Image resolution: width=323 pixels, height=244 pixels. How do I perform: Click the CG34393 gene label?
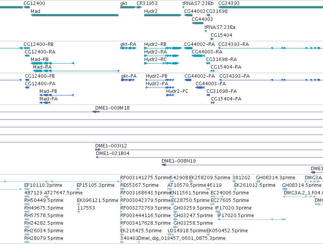[229, 3]
